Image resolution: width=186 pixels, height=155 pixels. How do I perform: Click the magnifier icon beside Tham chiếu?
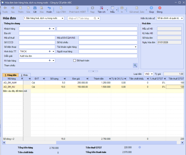(x=135, y=65)
